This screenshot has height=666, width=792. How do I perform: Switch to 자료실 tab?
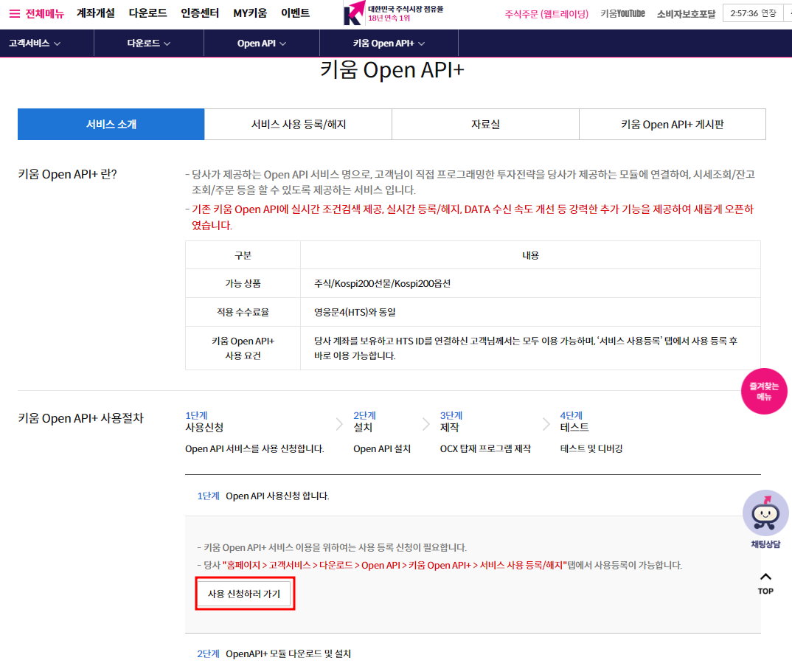[x=485, y=125]
